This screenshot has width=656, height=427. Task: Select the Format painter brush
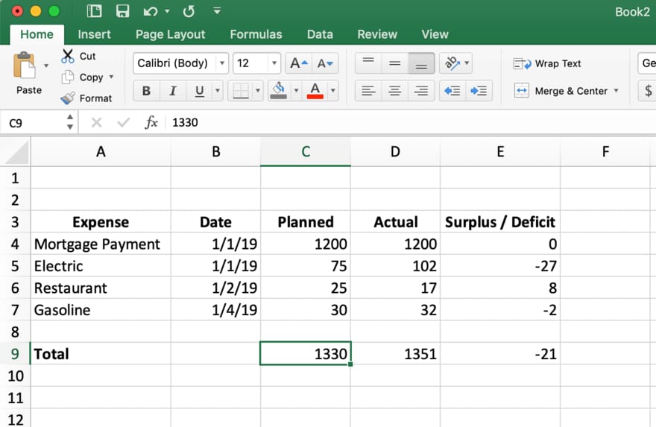coord(68,98)
